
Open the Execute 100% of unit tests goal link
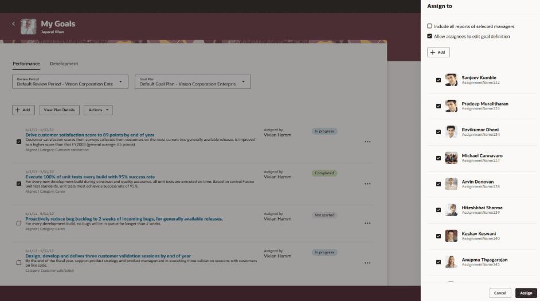90,177
